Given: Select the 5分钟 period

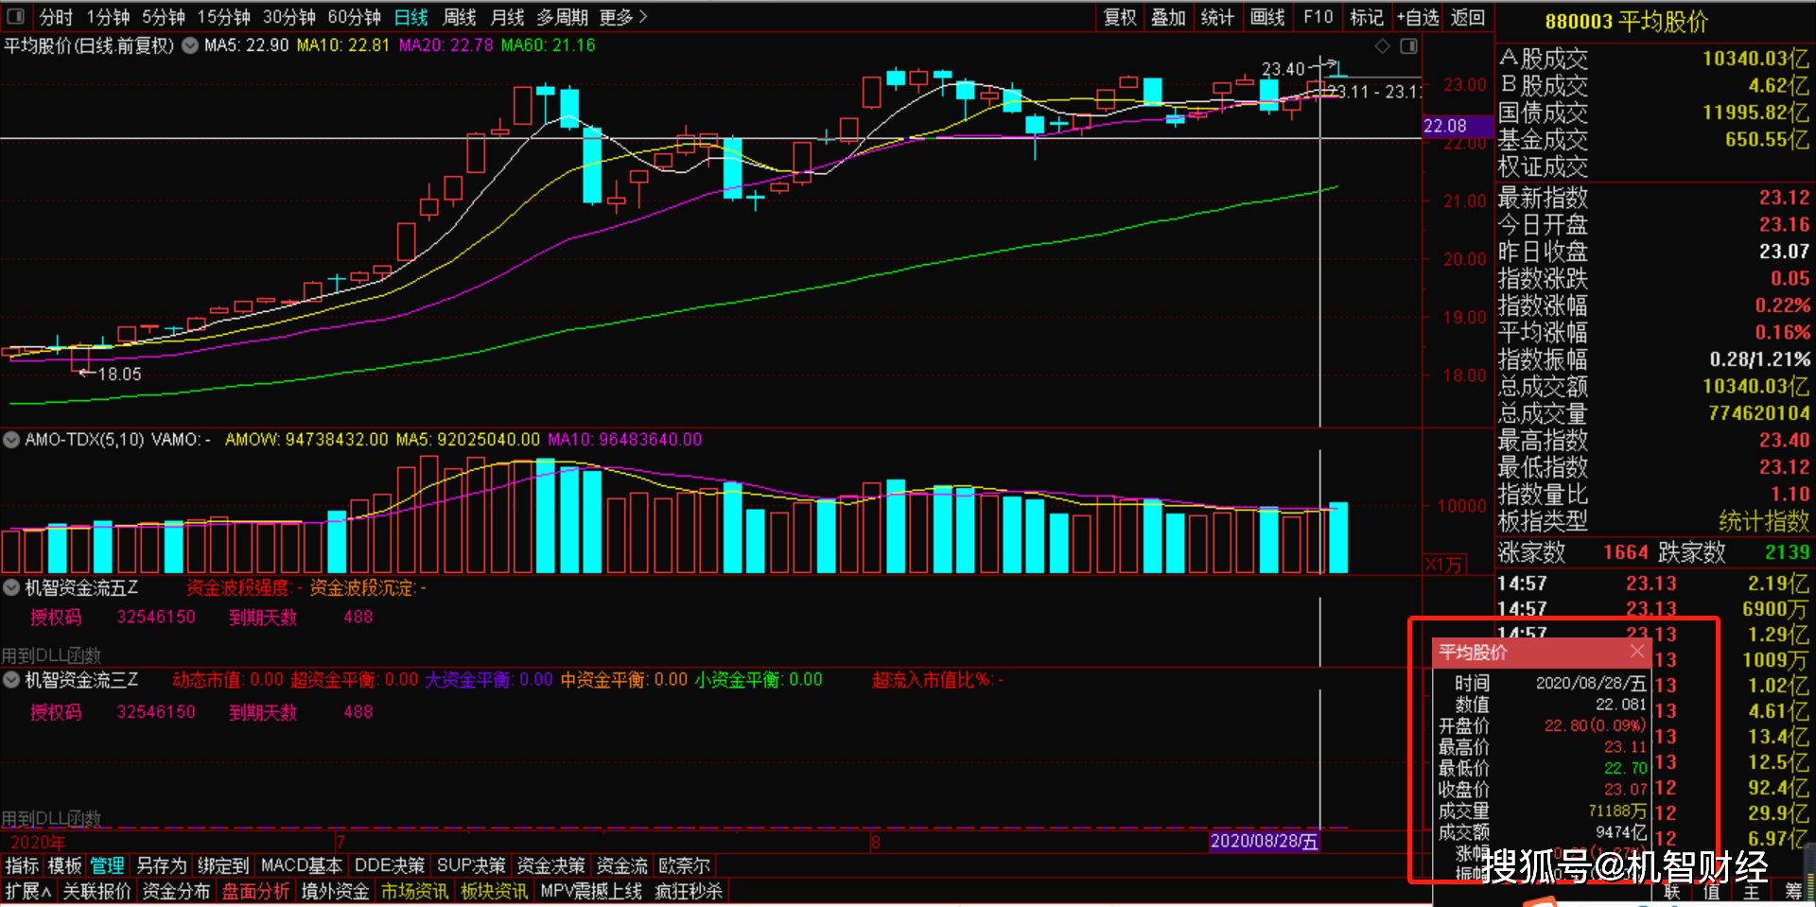Looking at the screenshot, I should (x=164, y=17).
